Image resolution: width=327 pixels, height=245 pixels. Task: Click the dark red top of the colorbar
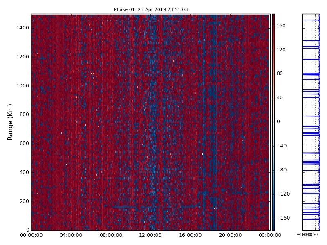point(273,17)
